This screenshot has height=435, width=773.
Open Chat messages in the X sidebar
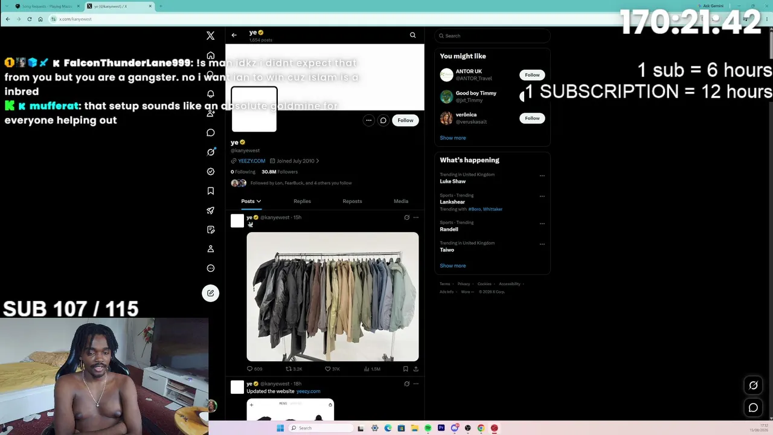pyautogui.click(x=210, y=132)
